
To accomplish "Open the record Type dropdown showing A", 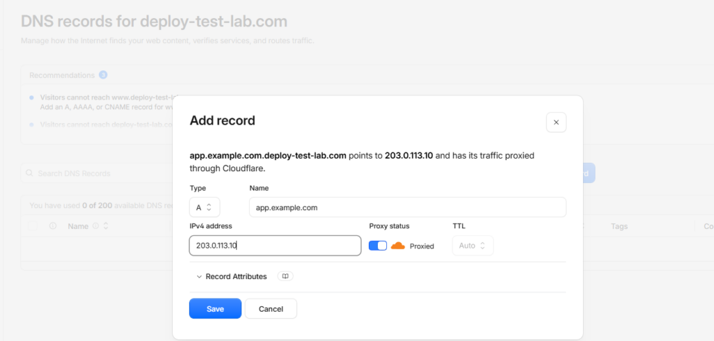I will pyautogui.click(x=204, y=207).
